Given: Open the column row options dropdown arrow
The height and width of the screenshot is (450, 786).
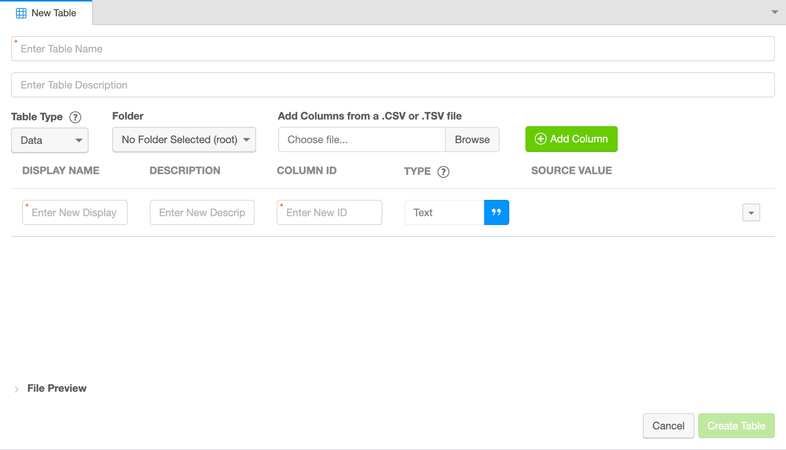Looking at the screenshot, I should click(x=751, y=213).
